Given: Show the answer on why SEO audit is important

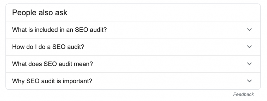Looking at the screenshot, I should tap(133, 81).
